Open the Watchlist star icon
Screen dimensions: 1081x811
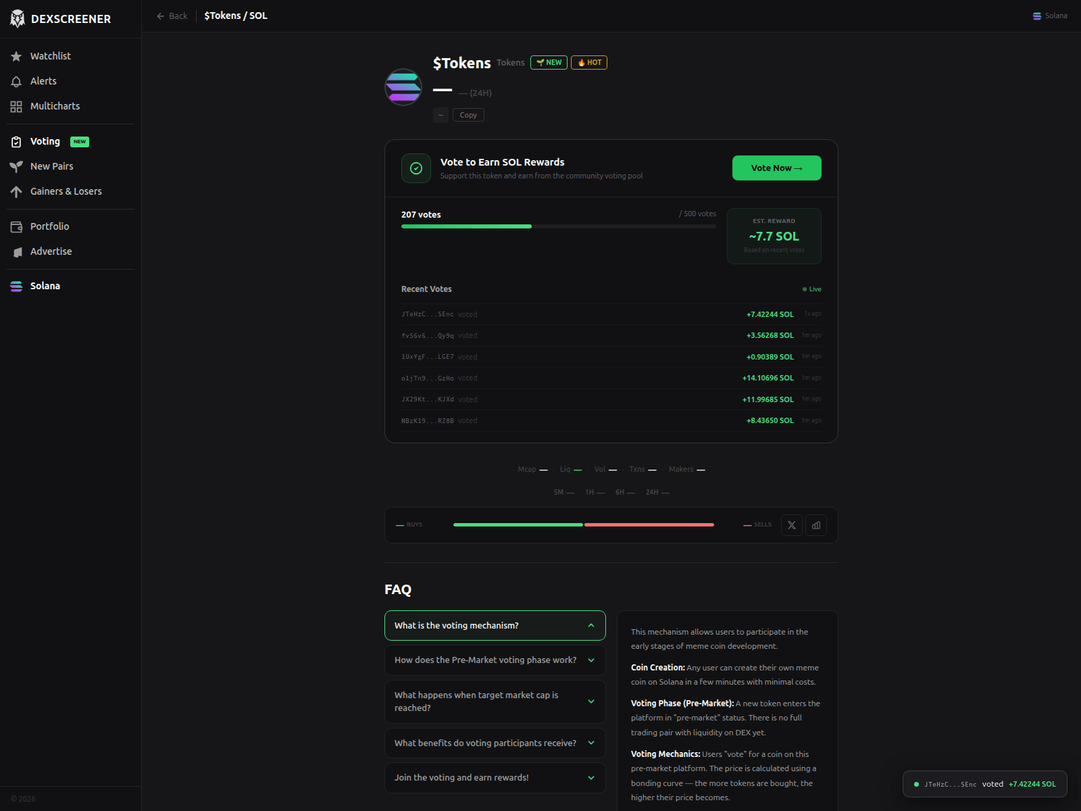point(16,56)
